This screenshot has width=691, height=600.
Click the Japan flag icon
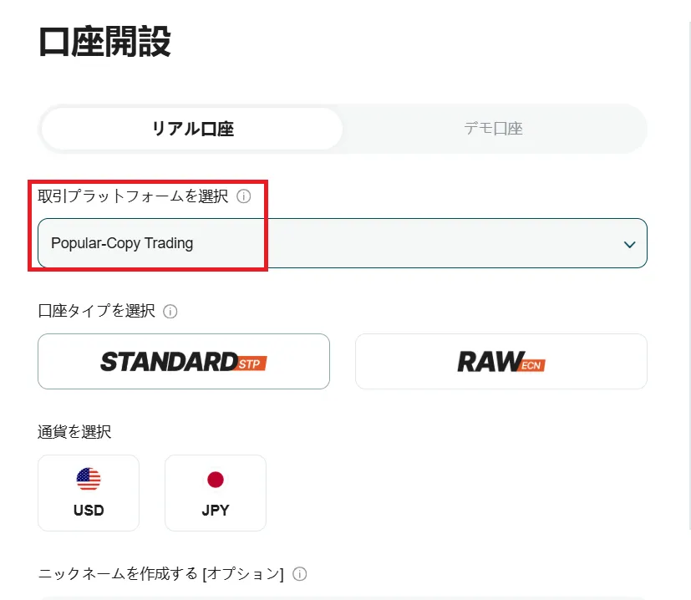pos(215,480)
